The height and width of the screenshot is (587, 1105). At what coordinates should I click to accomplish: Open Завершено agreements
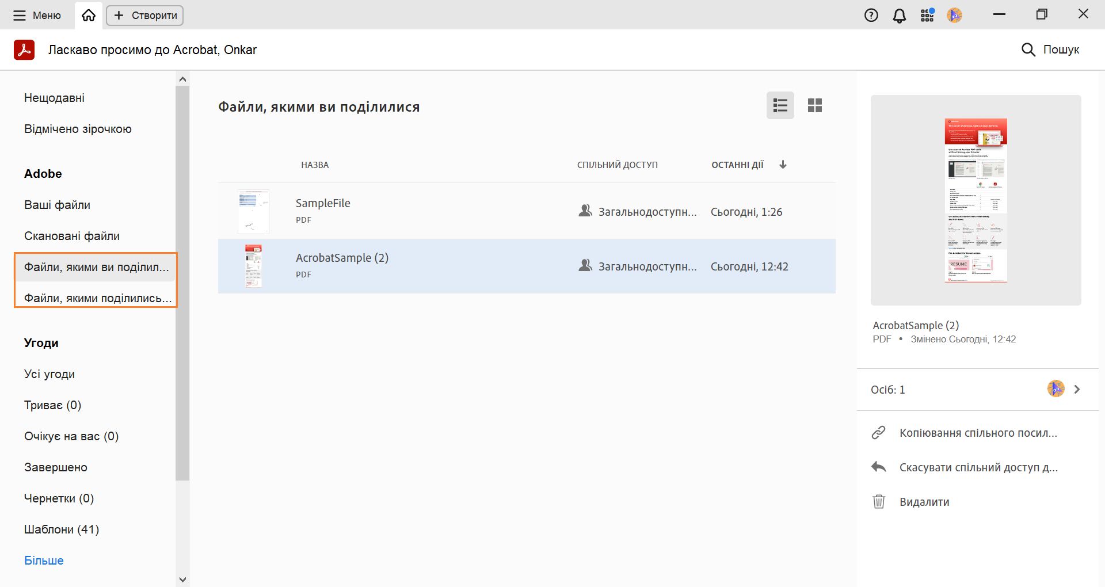pos(56,467)
